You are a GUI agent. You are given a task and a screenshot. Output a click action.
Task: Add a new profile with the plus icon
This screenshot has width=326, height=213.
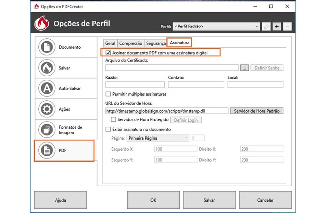tap(277, 27)
